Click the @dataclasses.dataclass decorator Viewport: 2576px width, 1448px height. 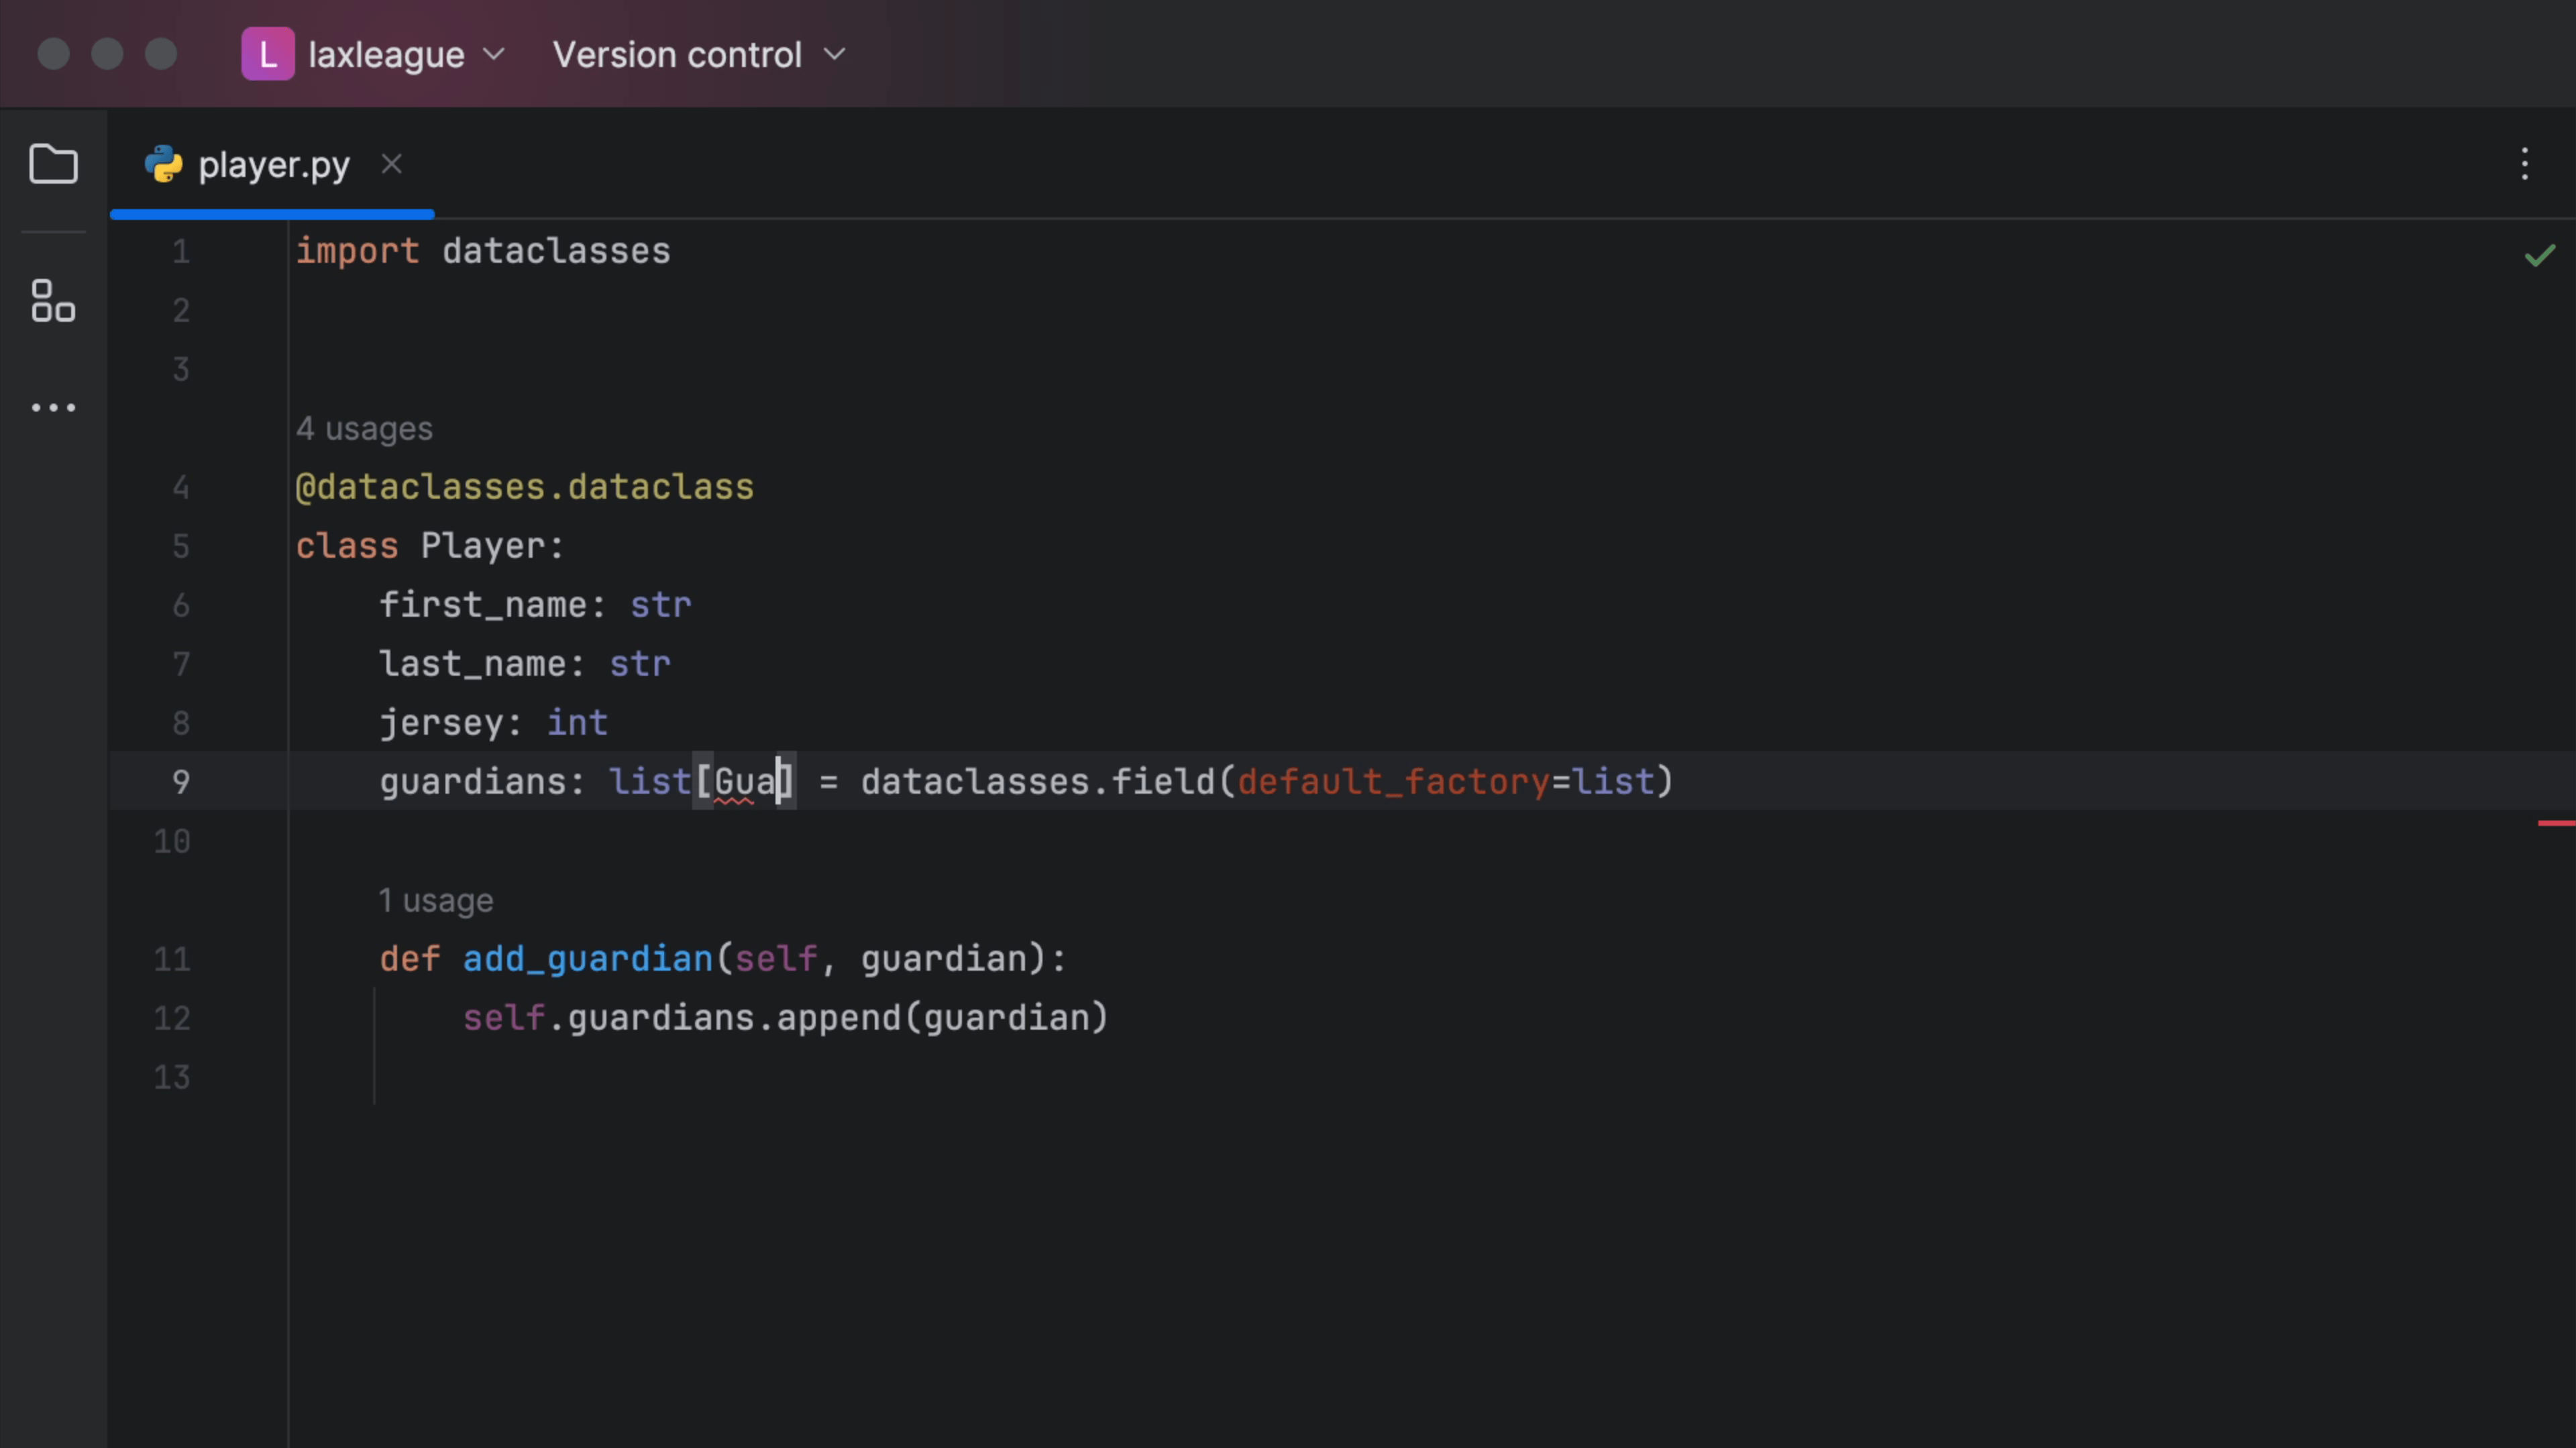click(524, 487)
